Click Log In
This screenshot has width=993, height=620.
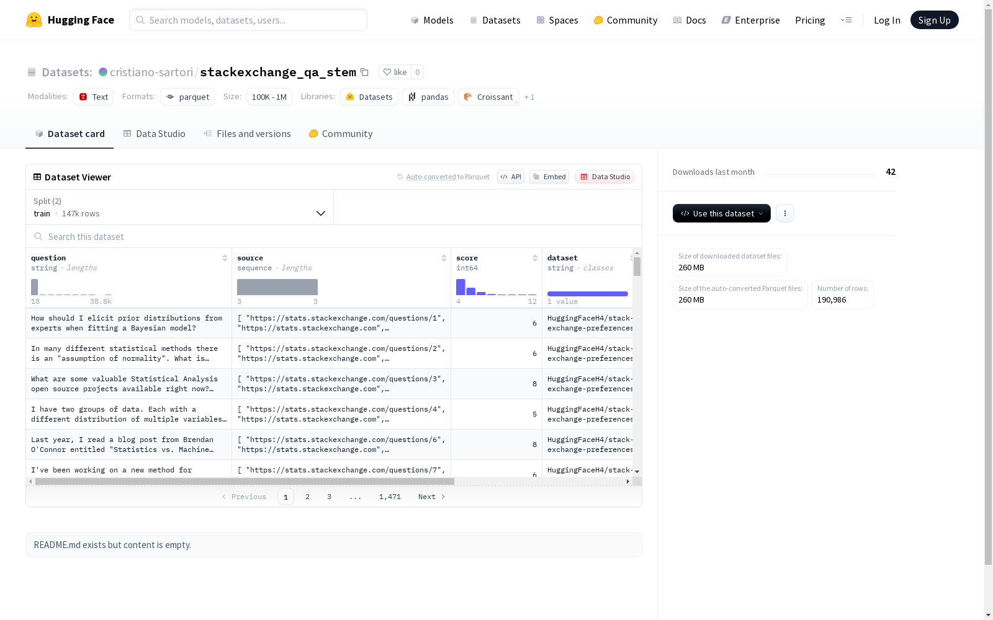(x=887, y=20)
